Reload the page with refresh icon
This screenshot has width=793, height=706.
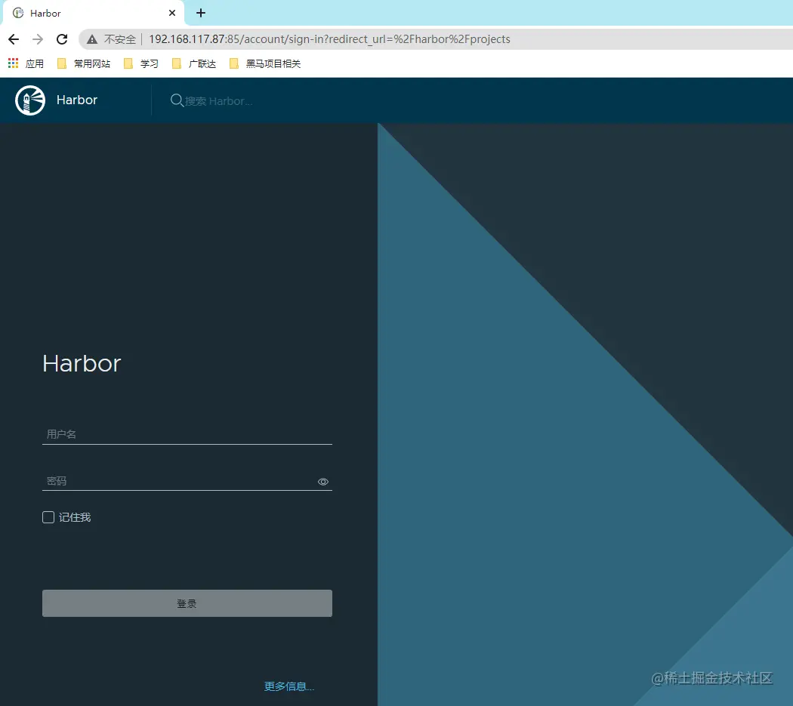click(62, 39)
